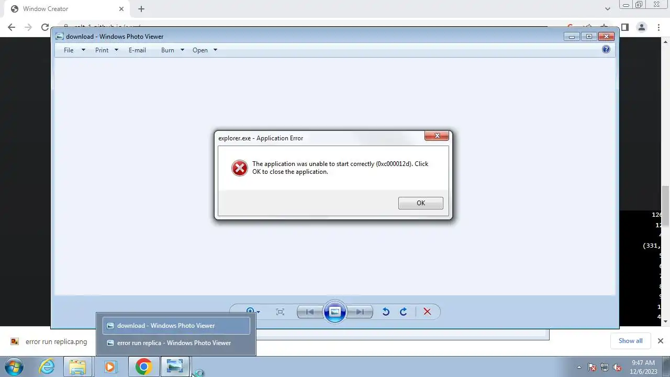Screen dimensions: 670x377
Task: Maximize the Photo Viewer window
Action: tap(589, 36)
